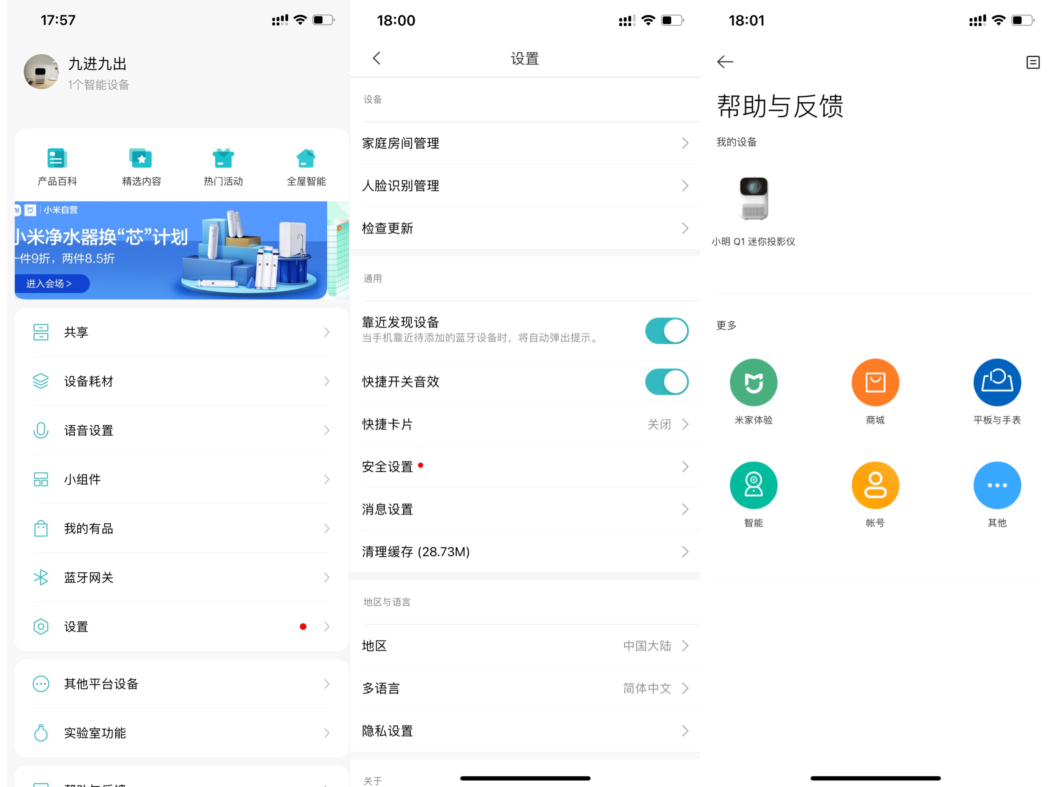This screenshot has width=1051, height=787.
Task: Expand 检查更新 row chevron
Action: pyautogui.click(x=685, y=228)
